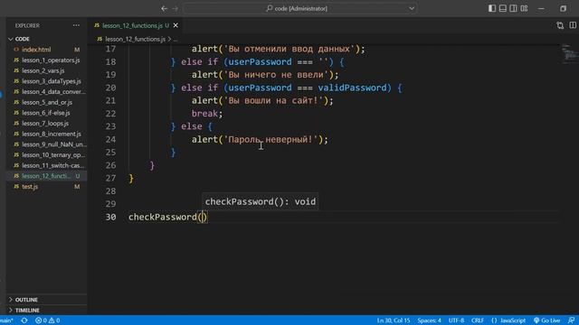The image size is (579, 325).
Task: Open the 'code [Administrator]' command search box
Action: (x=299, y=8)
